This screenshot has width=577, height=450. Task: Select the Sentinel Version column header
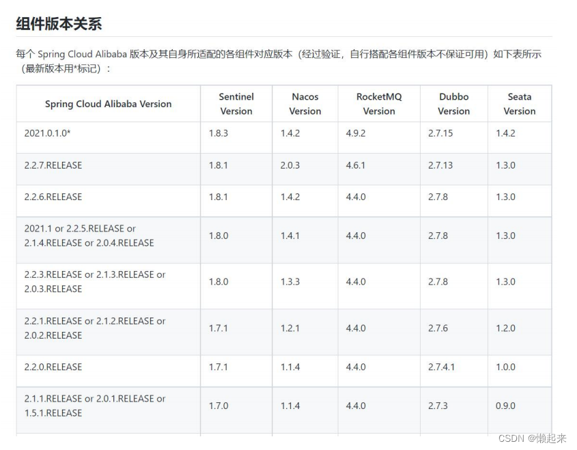(x=236, y=104)
